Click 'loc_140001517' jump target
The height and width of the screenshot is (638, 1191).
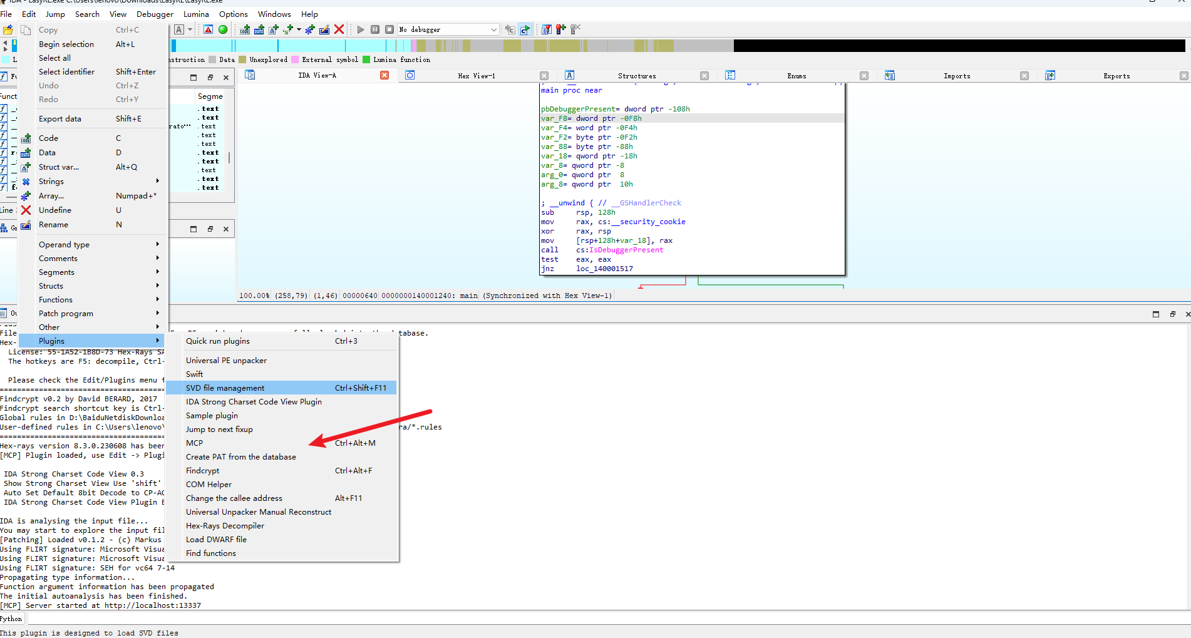pyautogui.click(x=604, y=269)
